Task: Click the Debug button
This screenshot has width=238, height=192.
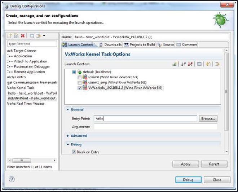Action: coord(188,180)
